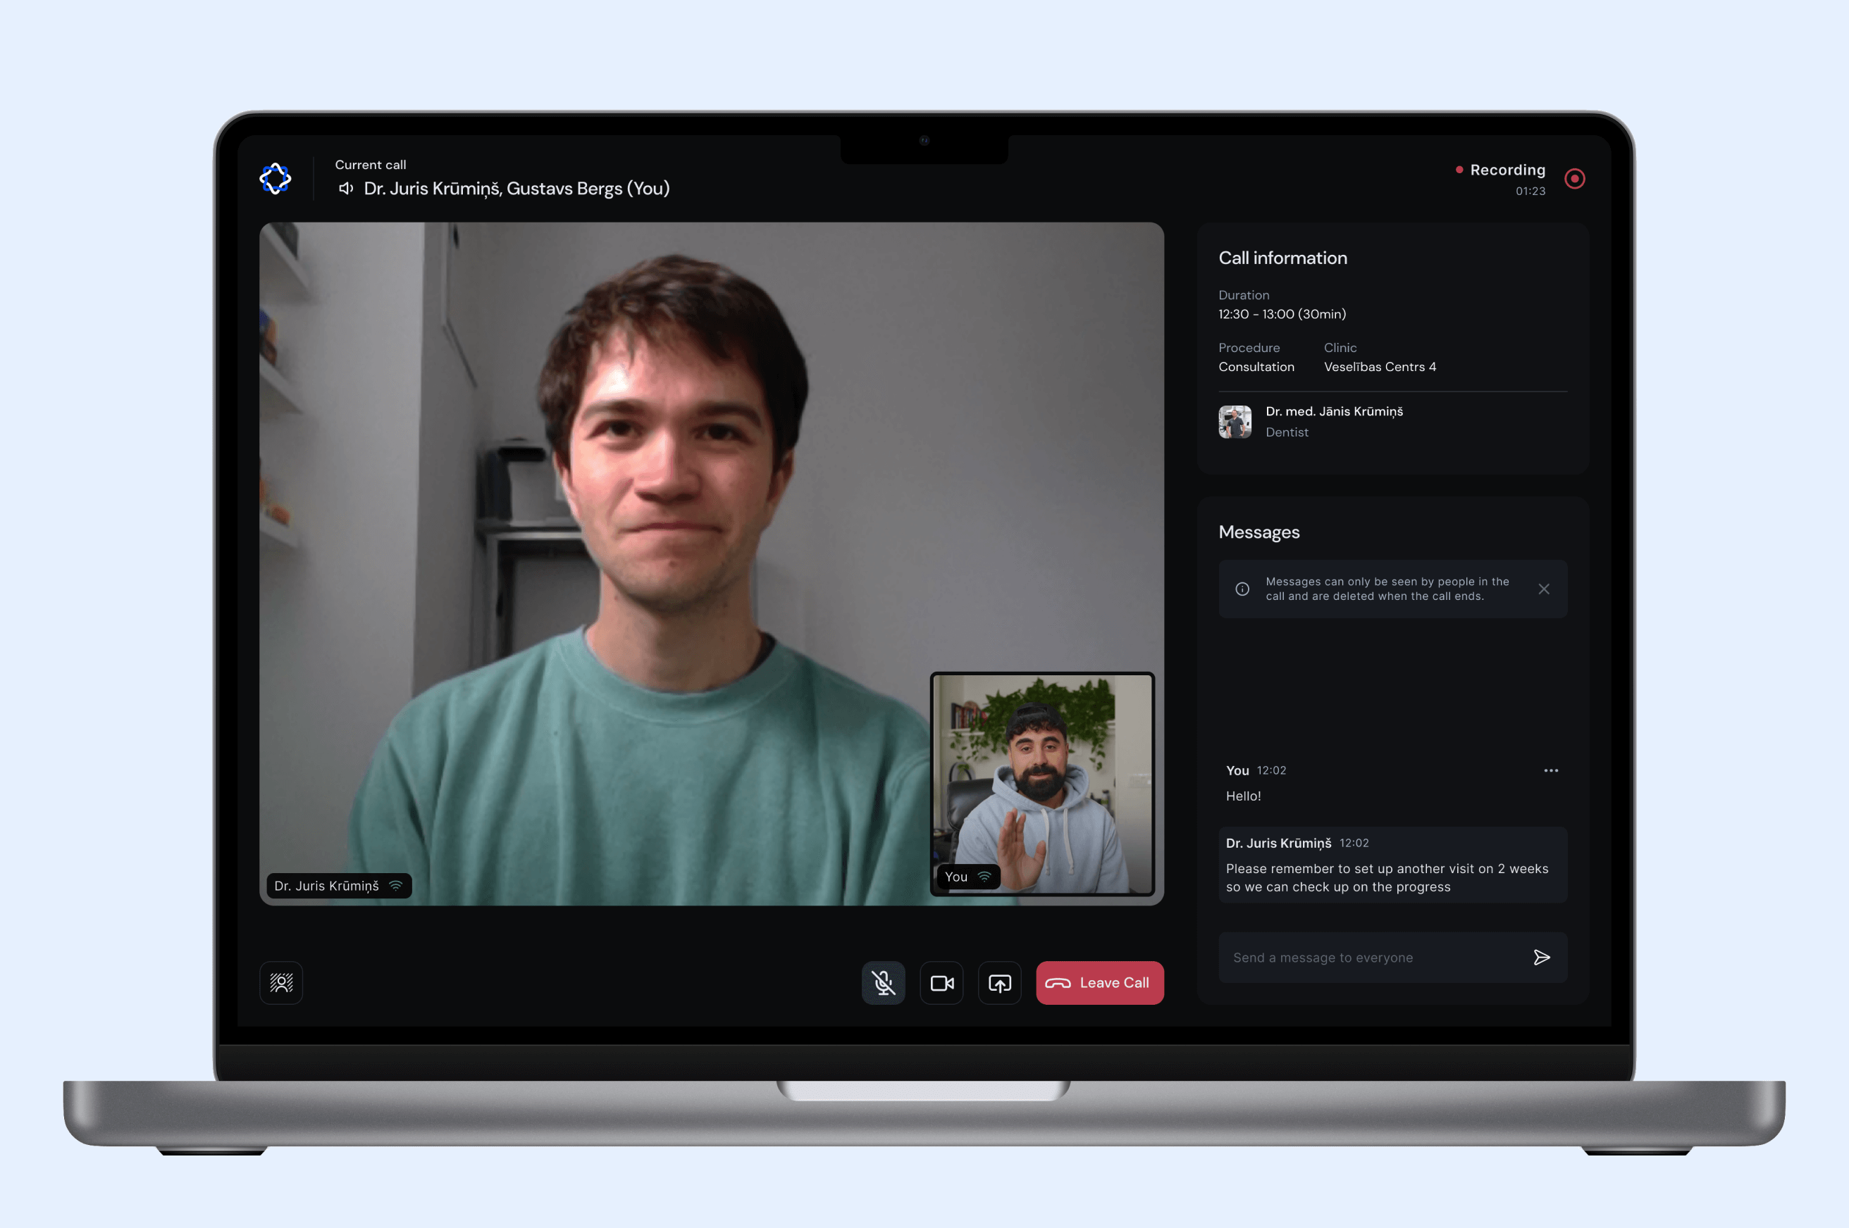Click the connection signal icon beside Dr. Juris Krūmiņš
The width and height of the screenshot is (1849, 1228).
click(x=396, y=886)
